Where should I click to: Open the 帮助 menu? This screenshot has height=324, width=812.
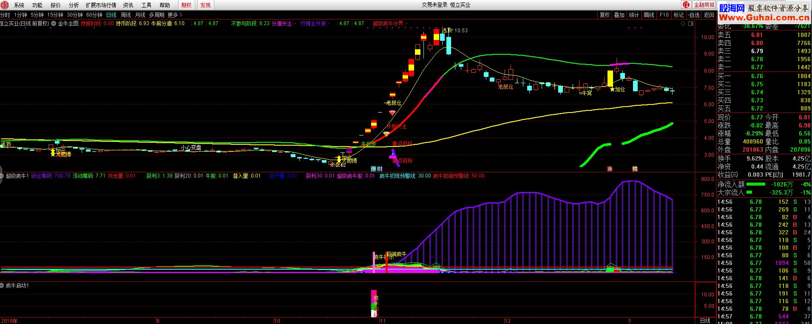pos(165,5)
